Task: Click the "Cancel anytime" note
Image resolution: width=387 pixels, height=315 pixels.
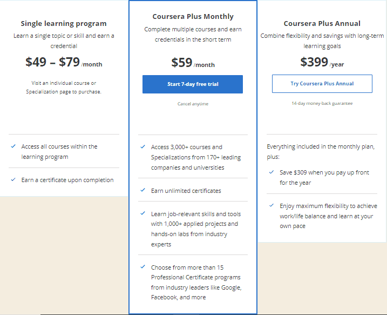Action: [x=193, y=104]
